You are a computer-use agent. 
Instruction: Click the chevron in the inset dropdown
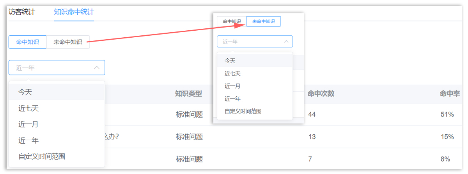[286, 42]
